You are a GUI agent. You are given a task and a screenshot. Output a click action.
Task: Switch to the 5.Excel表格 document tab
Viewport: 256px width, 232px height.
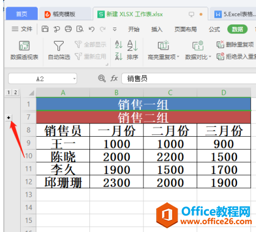click(x=235, y=14)
